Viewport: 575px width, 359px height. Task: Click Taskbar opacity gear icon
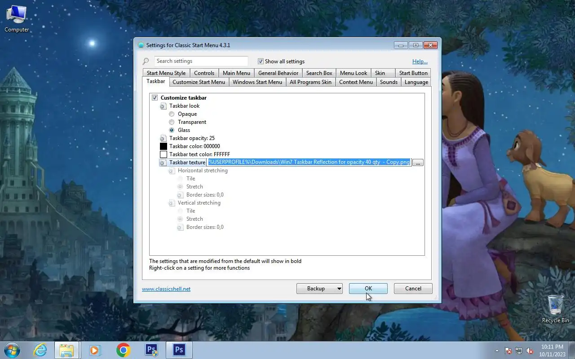coord(163,139)
